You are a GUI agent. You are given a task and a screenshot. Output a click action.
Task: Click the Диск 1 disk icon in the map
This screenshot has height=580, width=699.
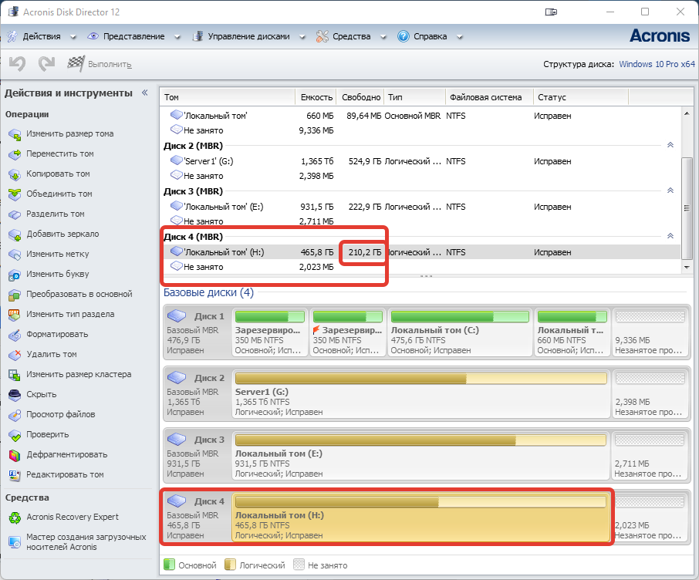click(x=177, y=316)
